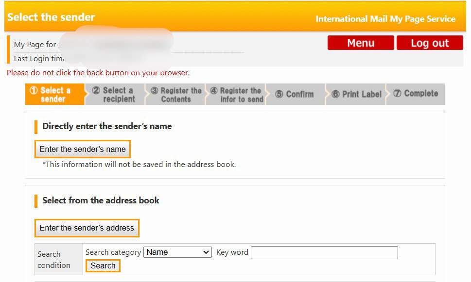The height and width of the screenshot is (282, 471).
Task: Click 'Enter the sender's address' button
Action: click(87, 228)
